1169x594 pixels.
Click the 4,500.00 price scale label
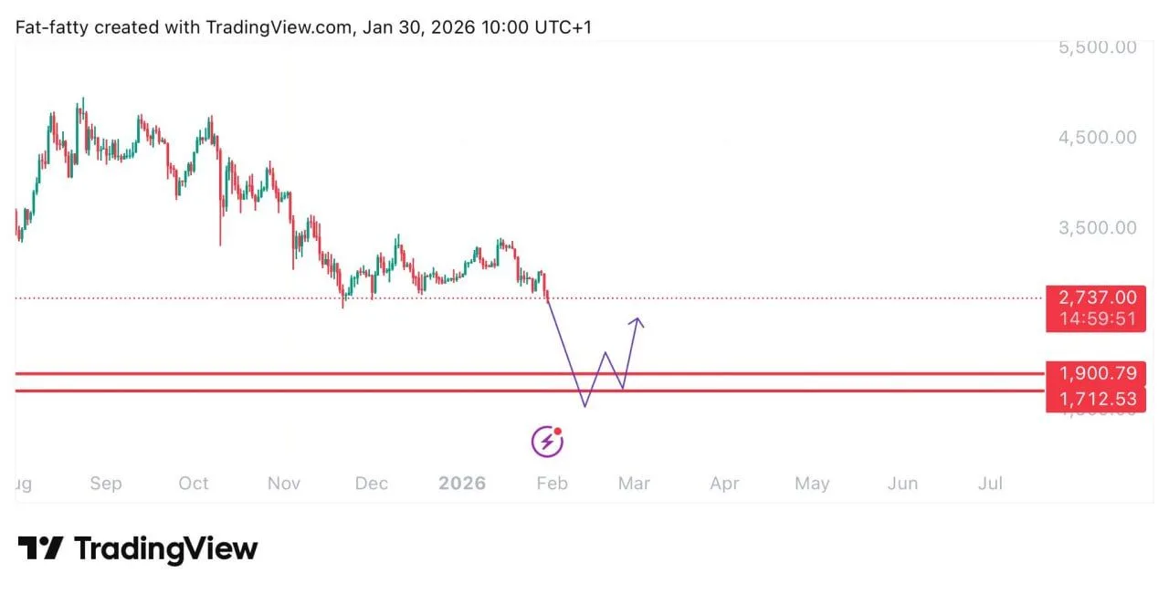1097,138
